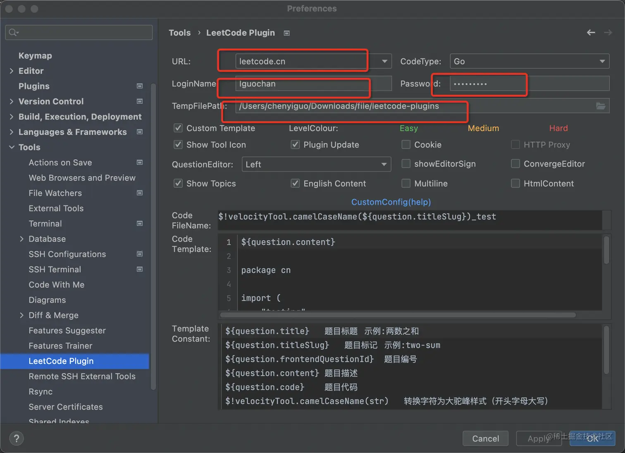625x453 pixels.
Task: Click project icon beside File Watchers
Action: click(140, 193)
